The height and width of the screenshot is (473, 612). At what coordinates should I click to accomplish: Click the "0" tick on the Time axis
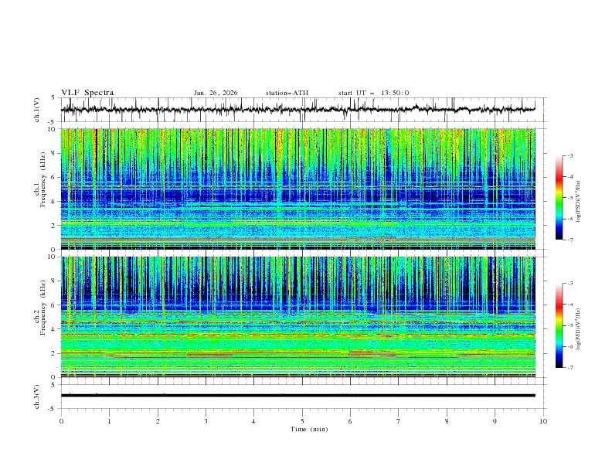[61, 421]
